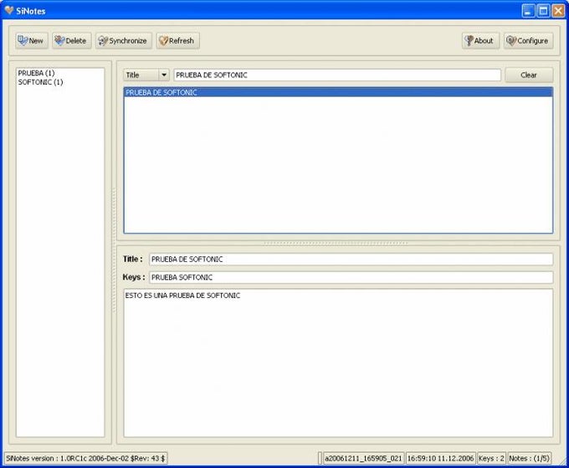569x468 pixels.
Task: Minimize the SiNotes window
Action: (528, 11)
